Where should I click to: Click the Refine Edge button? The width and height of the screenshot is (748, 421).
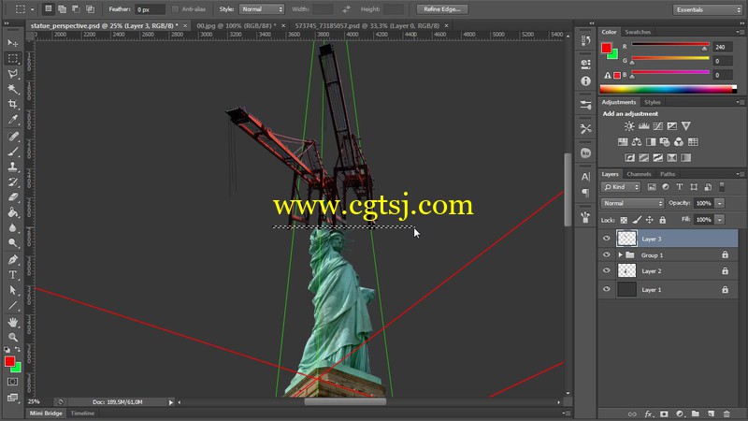click(441, 9)
